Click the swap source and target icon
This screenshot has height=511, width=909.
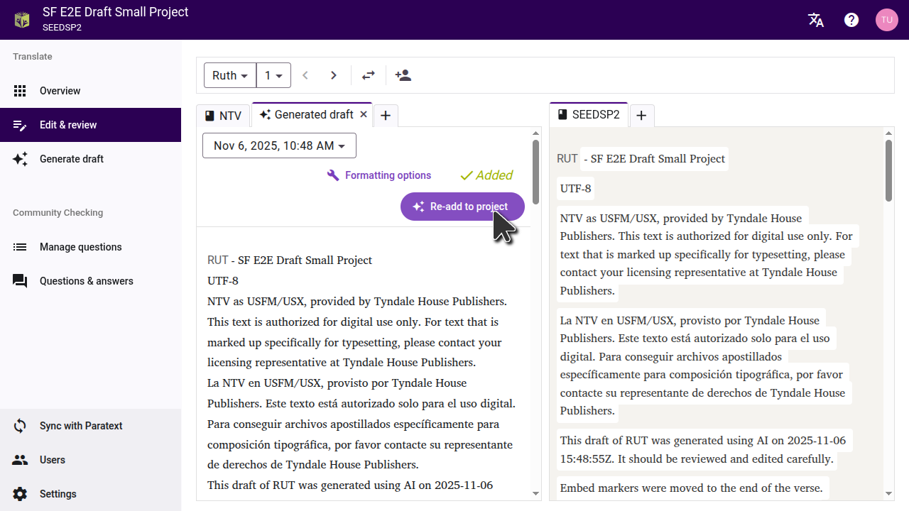click(x=368, y=75)
